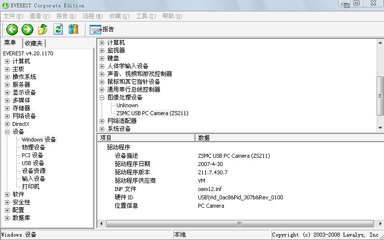Screen dimensions: 384x240
Task: Expand 通用串行总线控制器 node
Action: [102, 90]
